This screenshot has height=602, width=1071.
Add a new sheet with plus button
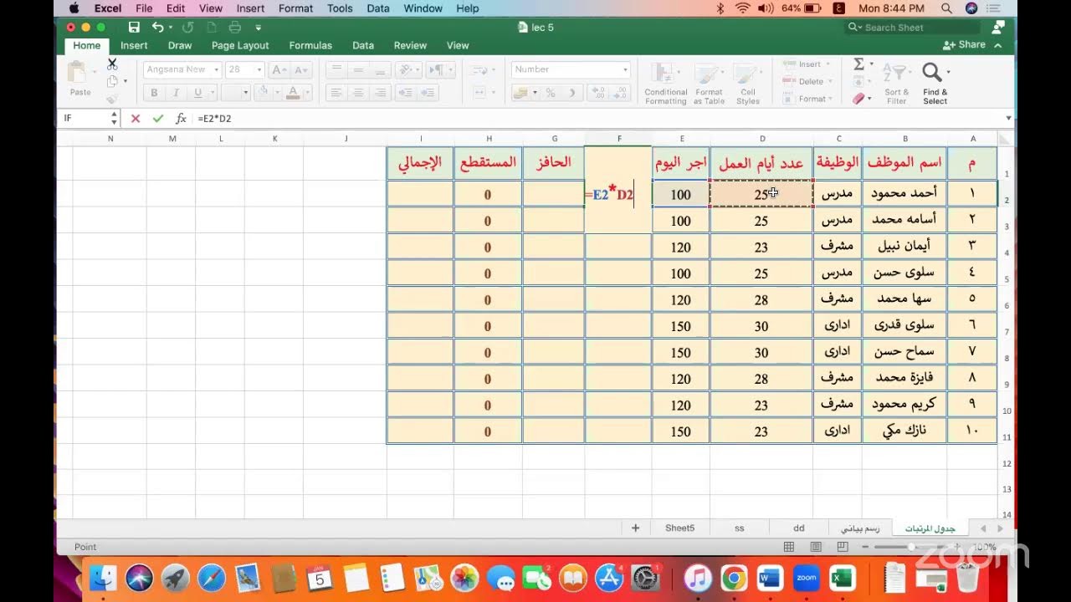pyautogui.click(x=635, y=528)
